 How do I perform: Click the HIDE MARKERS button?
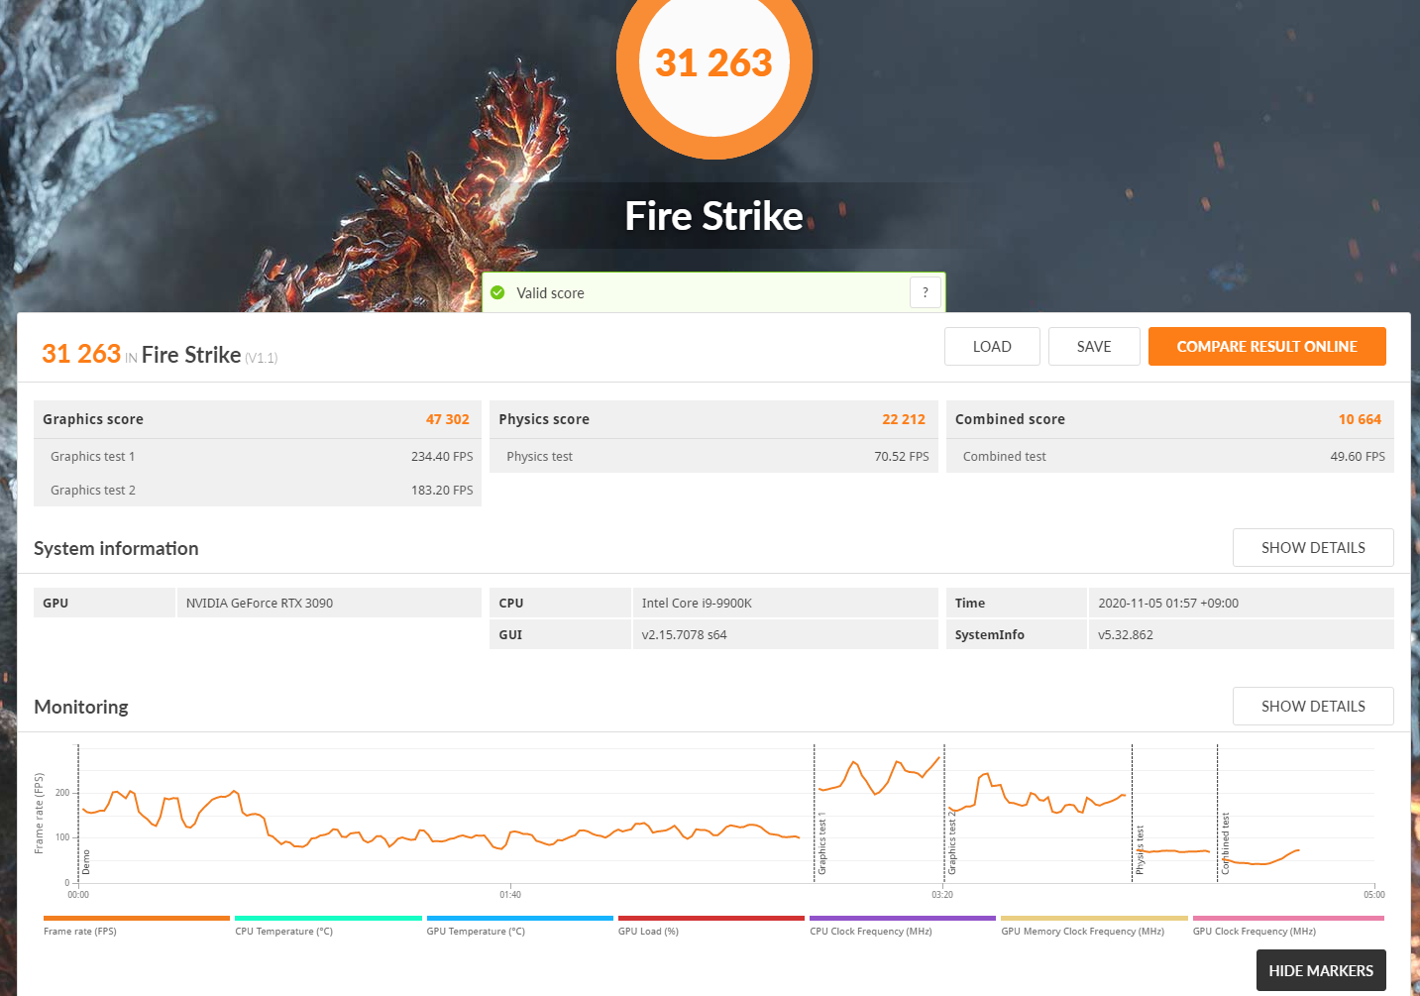[x=1321, y=970]
